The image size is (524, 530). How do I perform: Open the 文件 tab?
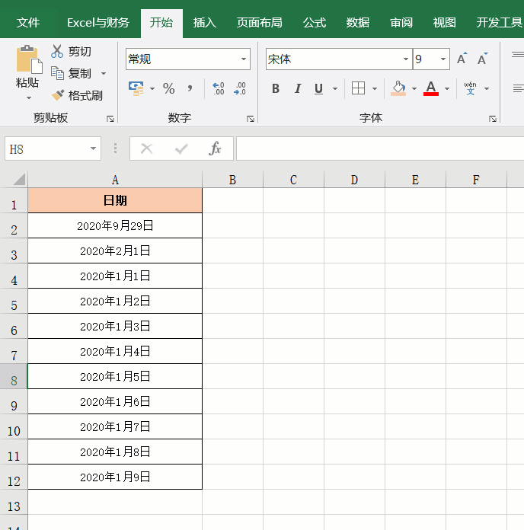(28, 23)
